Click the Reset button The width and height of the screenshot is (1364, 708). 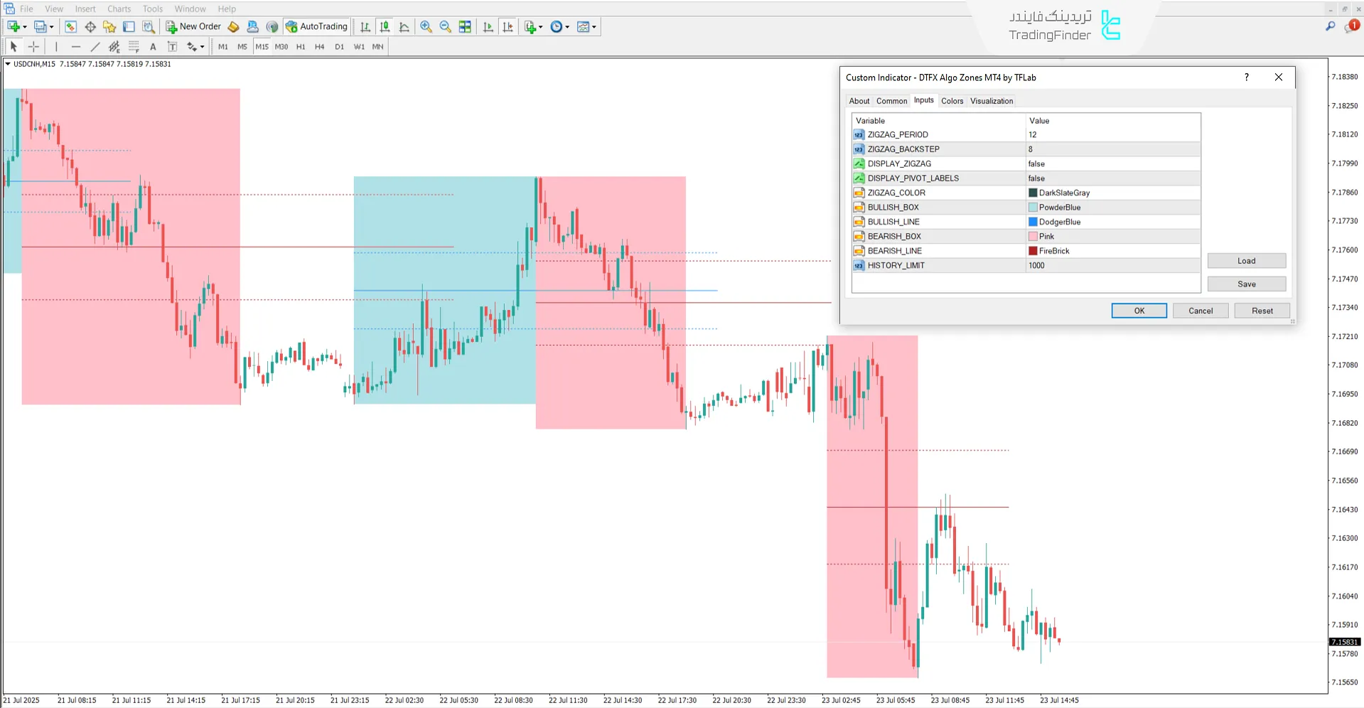[x=1262, y=311]
